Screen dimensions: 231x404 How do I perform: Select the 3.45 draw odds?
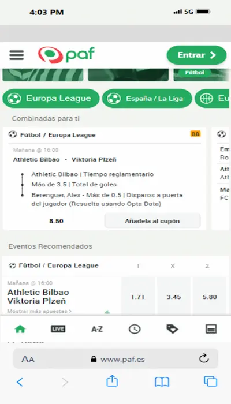[x=173, y=297]
